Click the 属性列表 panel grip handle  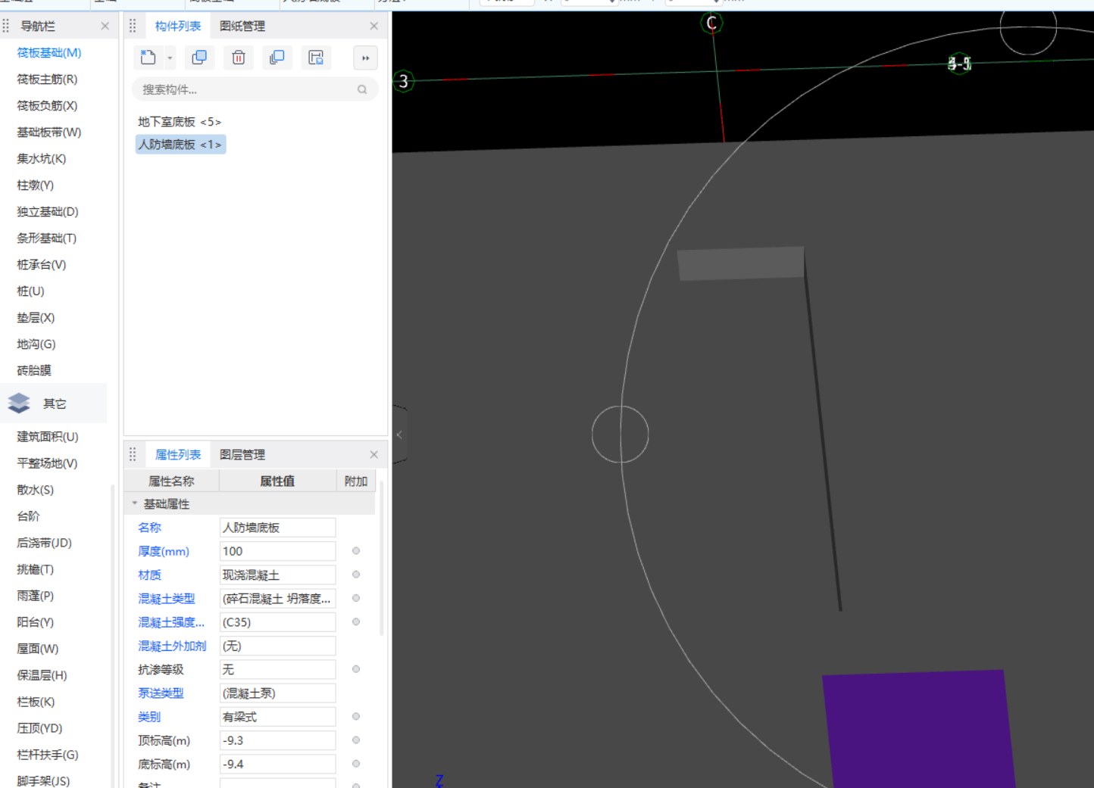click(133, 454)
